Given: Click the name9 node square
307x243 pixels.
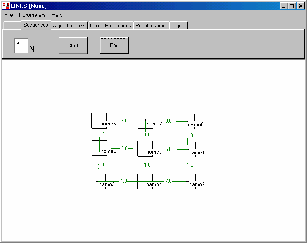Looking at the screenshot, I should [188, 181].
